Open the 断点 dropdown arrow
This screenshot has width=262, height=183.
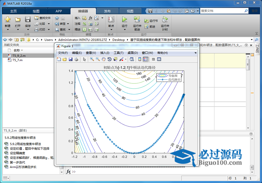[111, 30]
